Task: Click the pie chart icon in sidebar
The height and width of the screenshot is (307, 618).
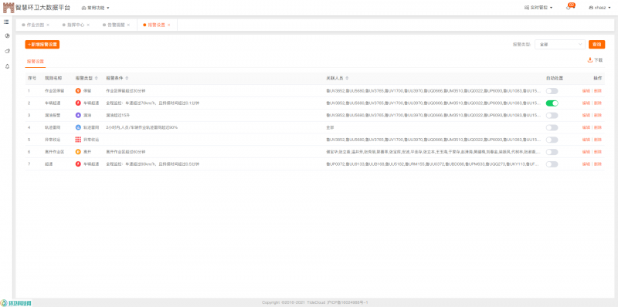Action: pyautogui.click(x=7, y=35)
